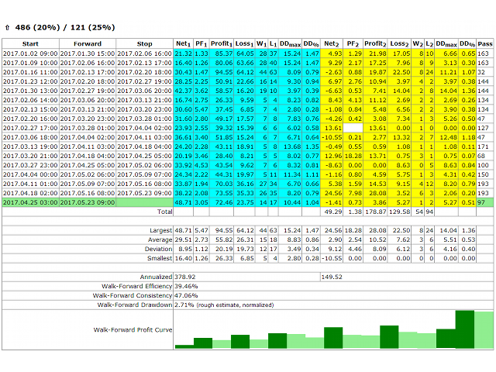Click Profit1 value 94.55 in 2017.01.16 row
496x372 pixels.
tap(222, 72)
